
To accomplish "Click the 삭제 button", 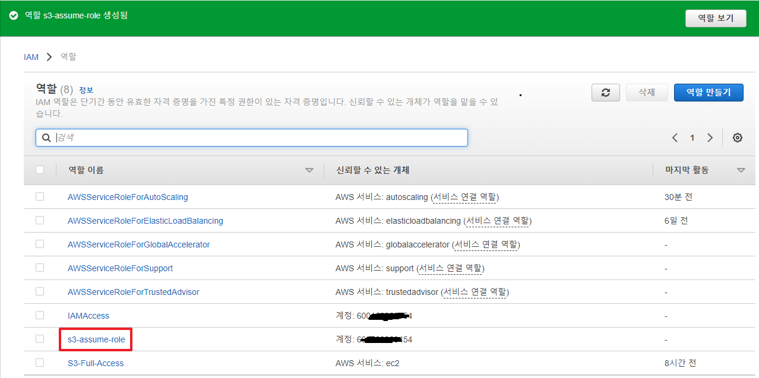I will 647,93.
